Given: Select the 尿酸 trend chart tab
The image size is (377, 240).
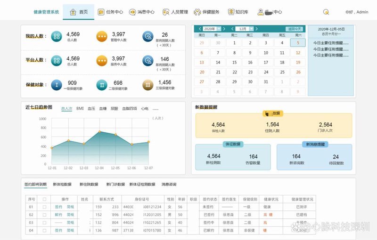Looking at the screenshot, I should [115, 109].
